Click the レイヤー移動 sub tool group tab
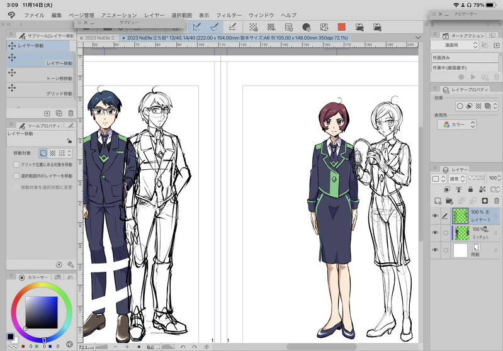The width and height of the screenshot is (503, 351). [38, 46]
